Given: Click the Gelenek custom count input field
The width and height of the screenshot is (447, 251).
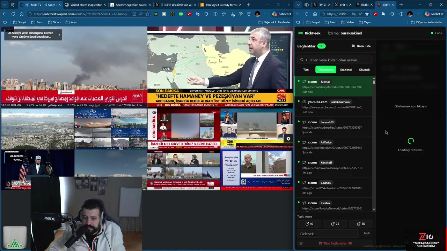Looking at the screenshot, I should 328,234.
